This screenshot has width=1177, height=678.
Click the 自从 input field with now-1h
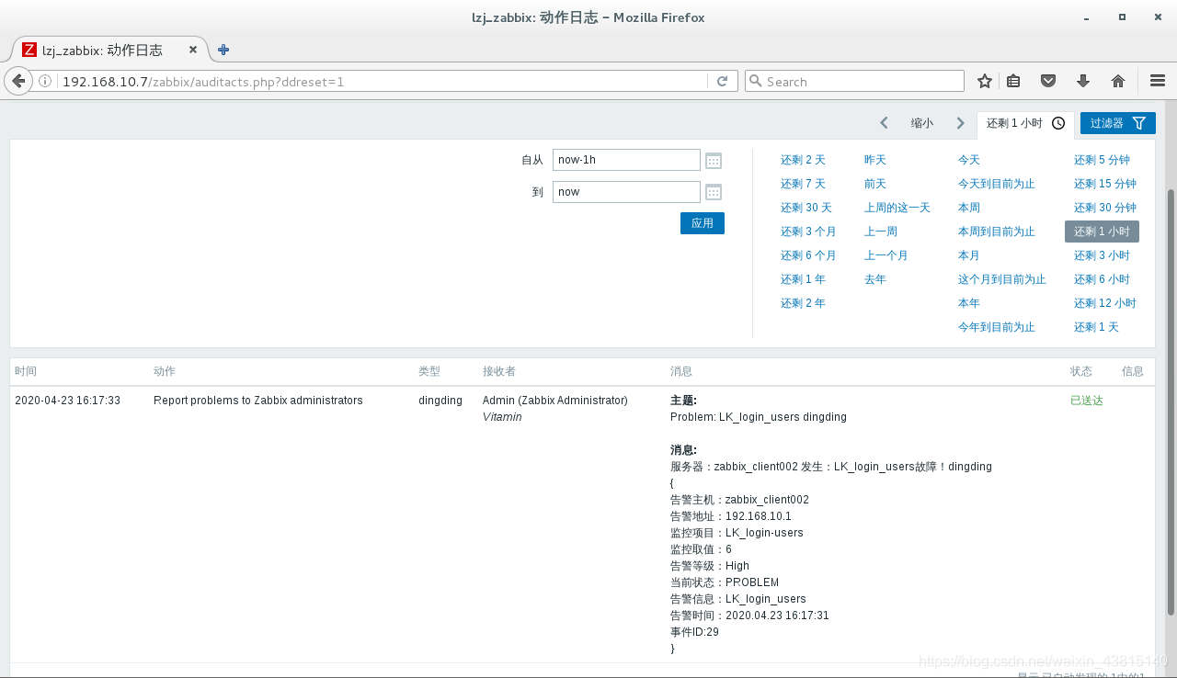click(x=626, y=160)
